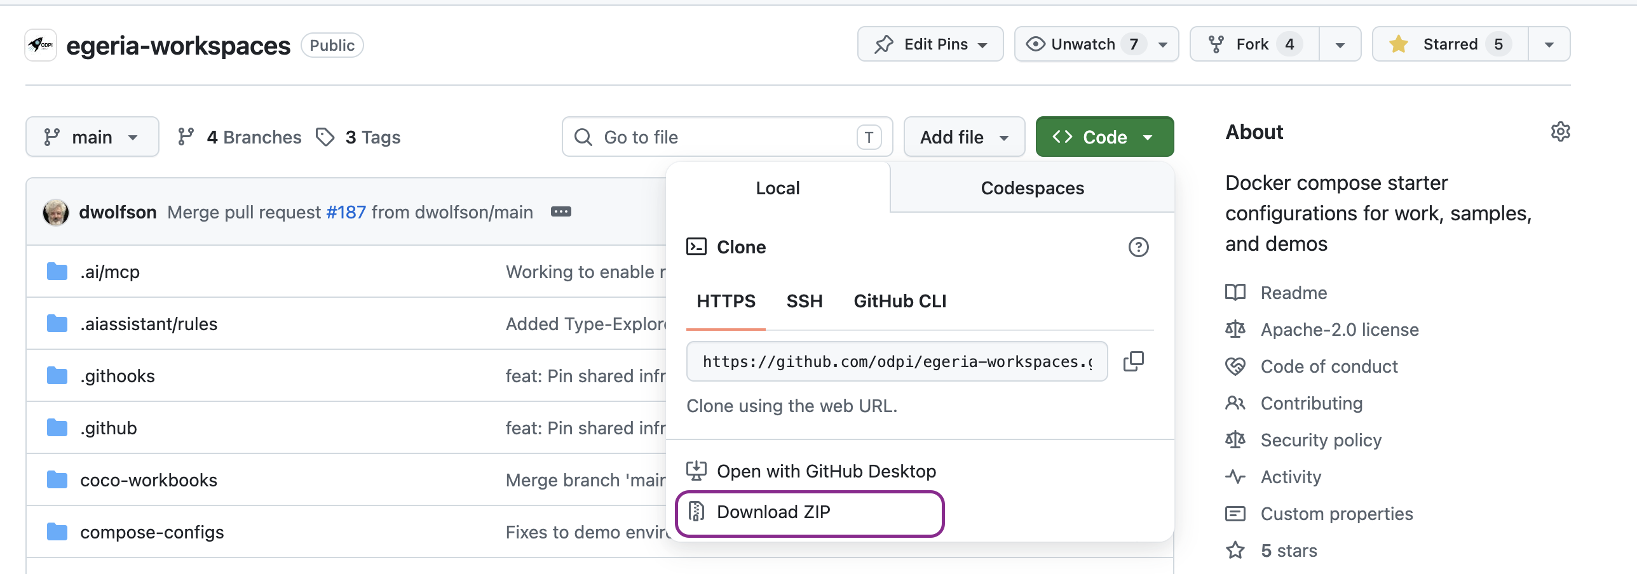
Task: Click the egeria-workspaces repository title
Action: point(178,46)
